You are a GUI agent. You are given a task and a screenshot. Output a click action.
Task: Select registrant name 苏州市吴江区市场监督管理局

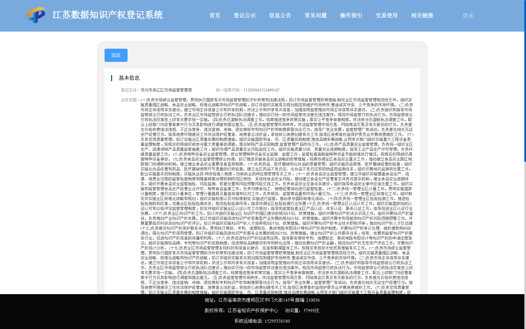tap(166, 90)
